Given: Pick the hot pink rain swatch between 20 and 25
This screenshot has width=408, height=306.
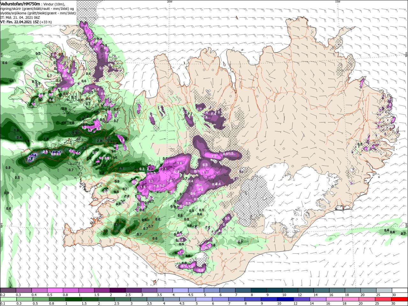Looking at the screenshot, I should [x=367, y=299].
